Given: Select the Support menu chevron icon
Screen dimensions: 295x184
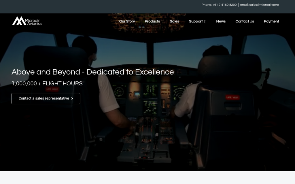Looking at the screenshot, I should coord(205,21).
